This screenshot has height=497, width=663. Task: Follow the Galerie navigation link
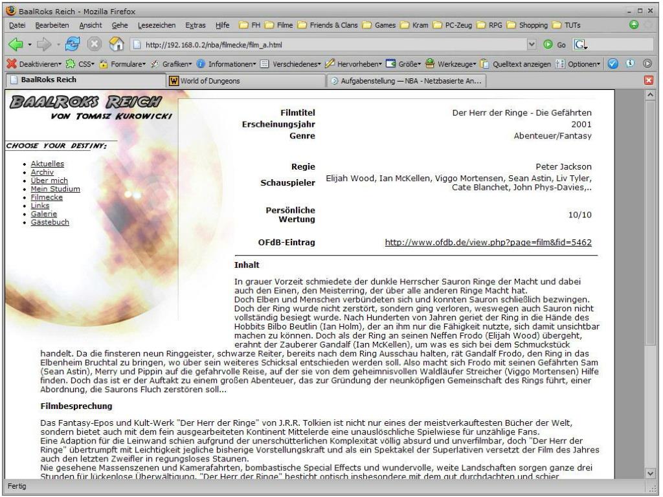[x=43, y=214]
